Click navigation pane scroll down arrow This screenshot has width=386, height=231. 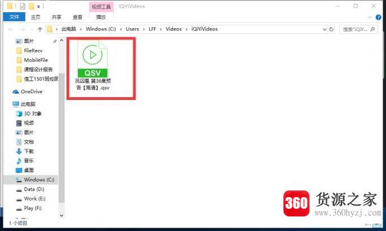coord(62,216)
